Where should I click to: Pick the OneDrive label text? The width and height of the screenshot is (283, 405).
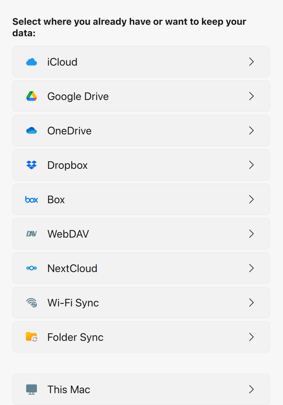tap(69, 131)
